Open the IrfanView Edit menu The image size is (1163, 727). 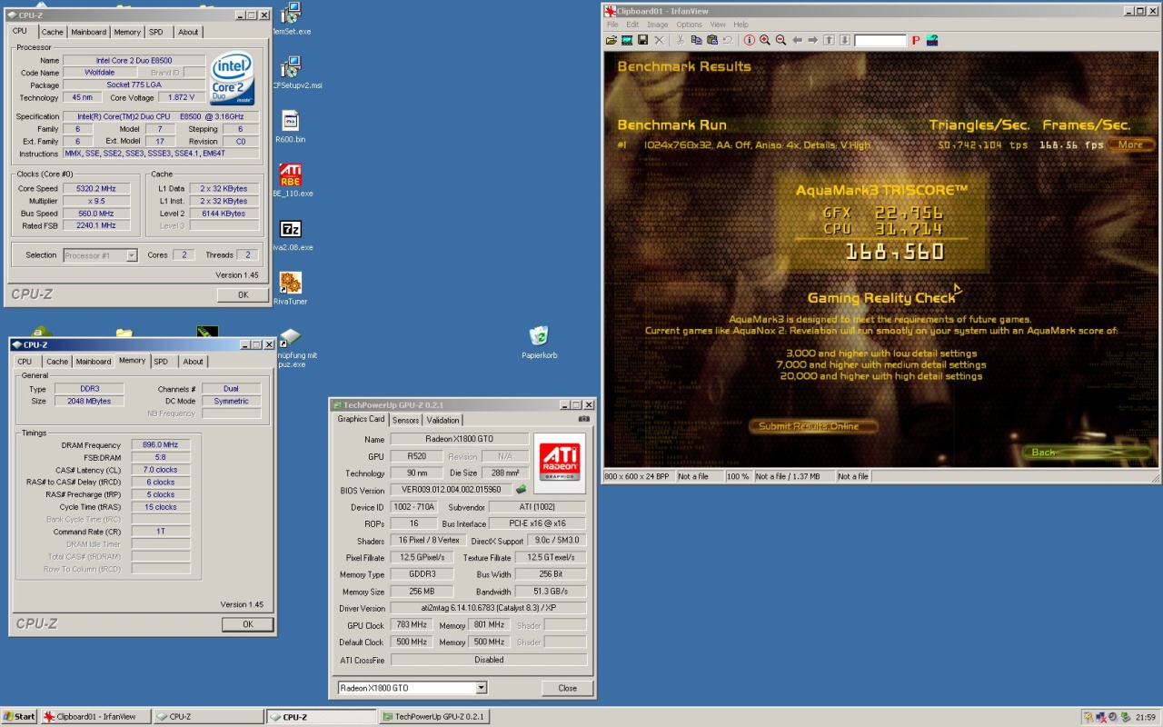(632, 25)
